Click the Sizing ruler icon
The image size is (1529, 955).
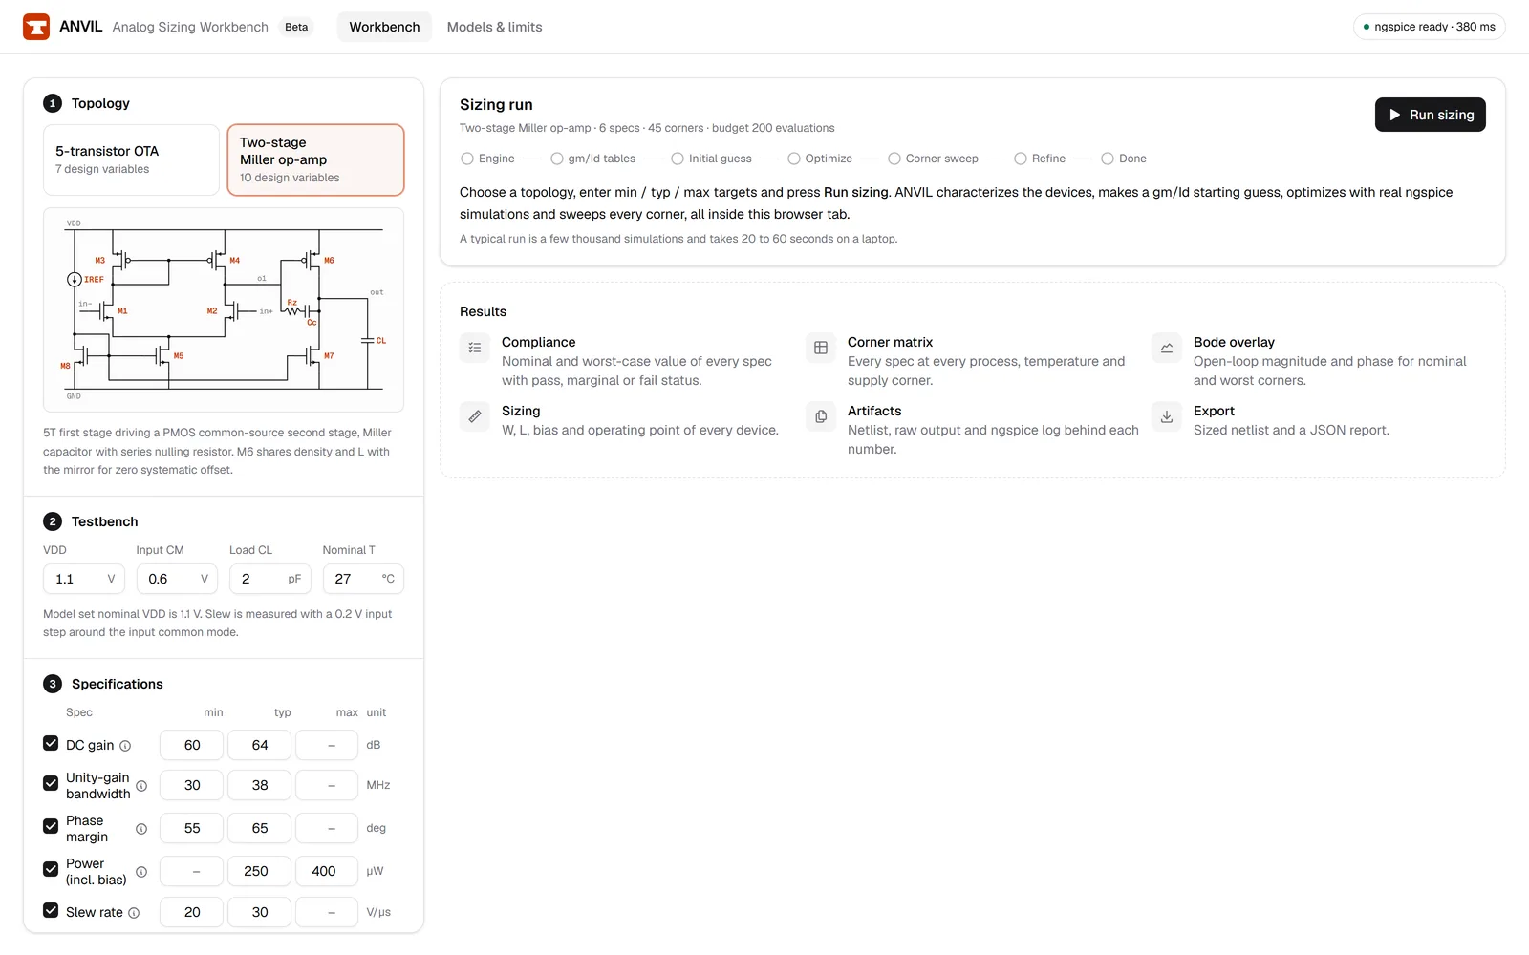point(475,416)
